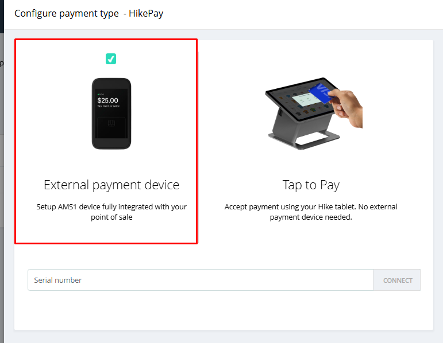
Task: Click the blue Visa card in the illustration
Action: click(322, 93)
